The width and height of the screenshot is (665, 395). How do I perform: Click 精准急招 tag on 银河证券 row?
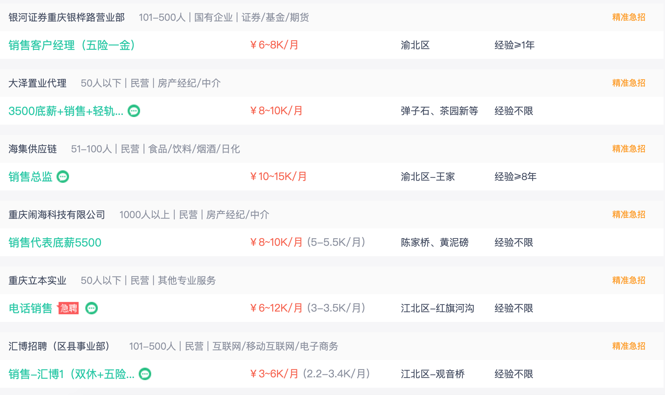tap(629, 17)
